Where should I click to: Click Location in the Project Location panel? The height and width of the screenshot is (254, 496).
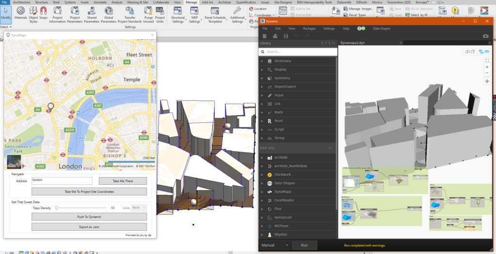[x=258, y=9]
